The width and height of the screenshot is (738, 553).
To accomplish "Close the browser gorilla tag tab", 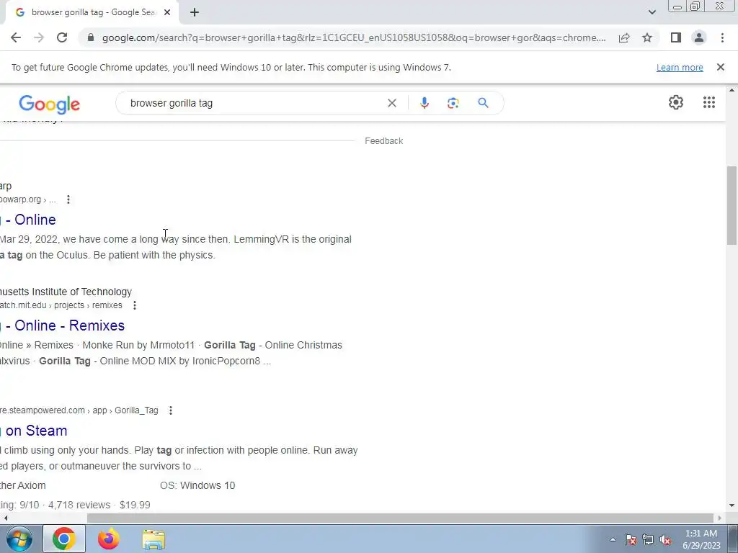I will pyautogui.click(x=166, y=13).
